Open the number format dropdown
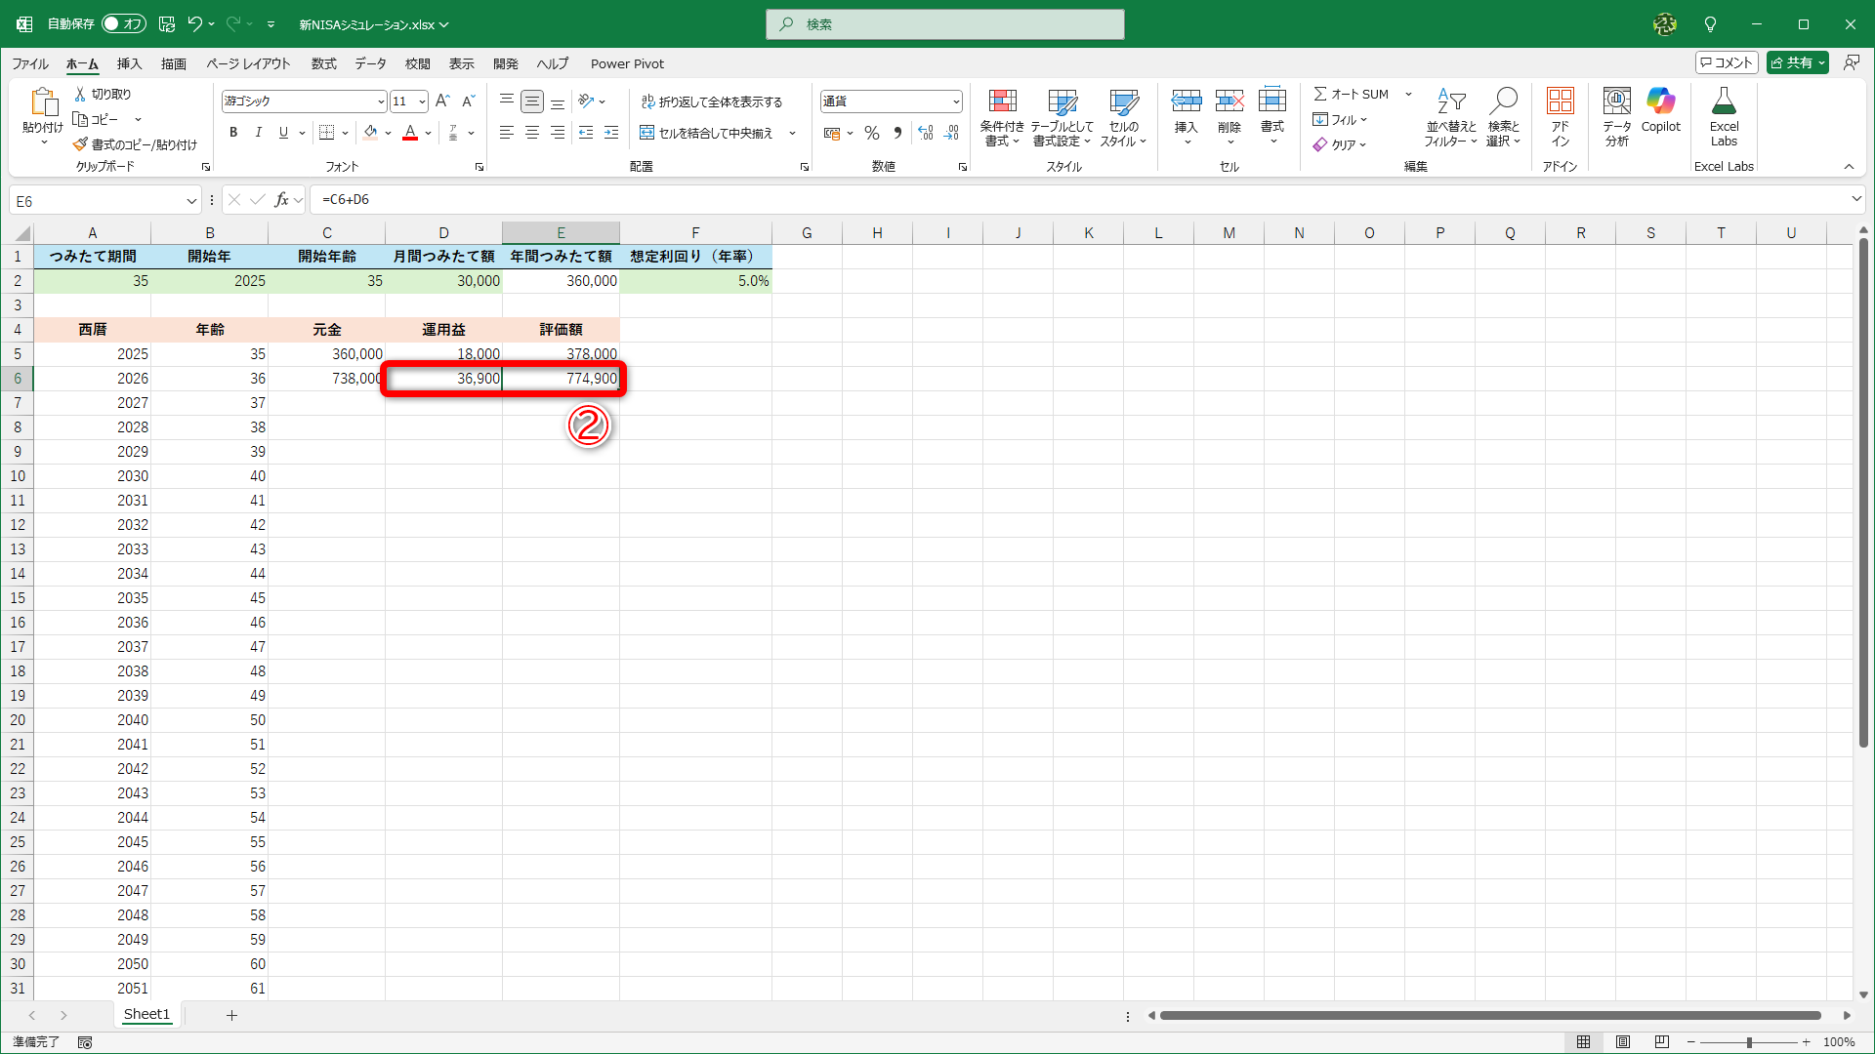 coord(955,101)
